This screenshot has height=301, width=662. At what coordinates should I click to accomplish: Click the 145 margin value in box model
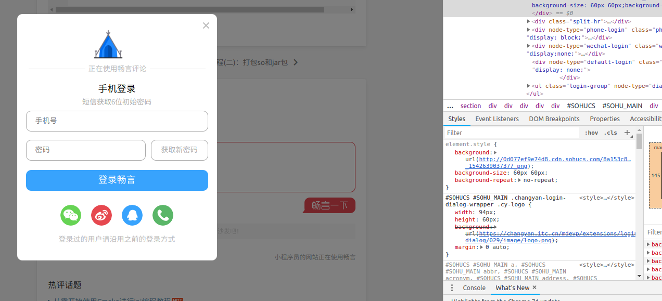656,176
